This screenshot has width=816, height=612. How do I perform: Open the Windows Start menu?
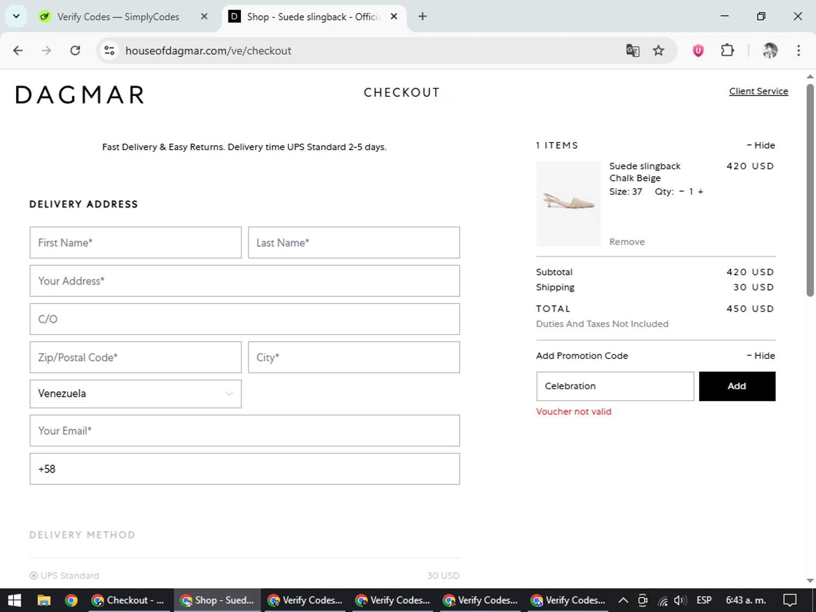14,600
